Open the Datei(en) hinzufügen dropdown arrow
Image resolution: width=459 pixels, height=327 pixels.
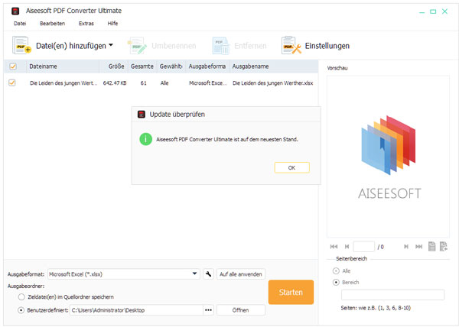pyautogui.click(x=111, y=45)
